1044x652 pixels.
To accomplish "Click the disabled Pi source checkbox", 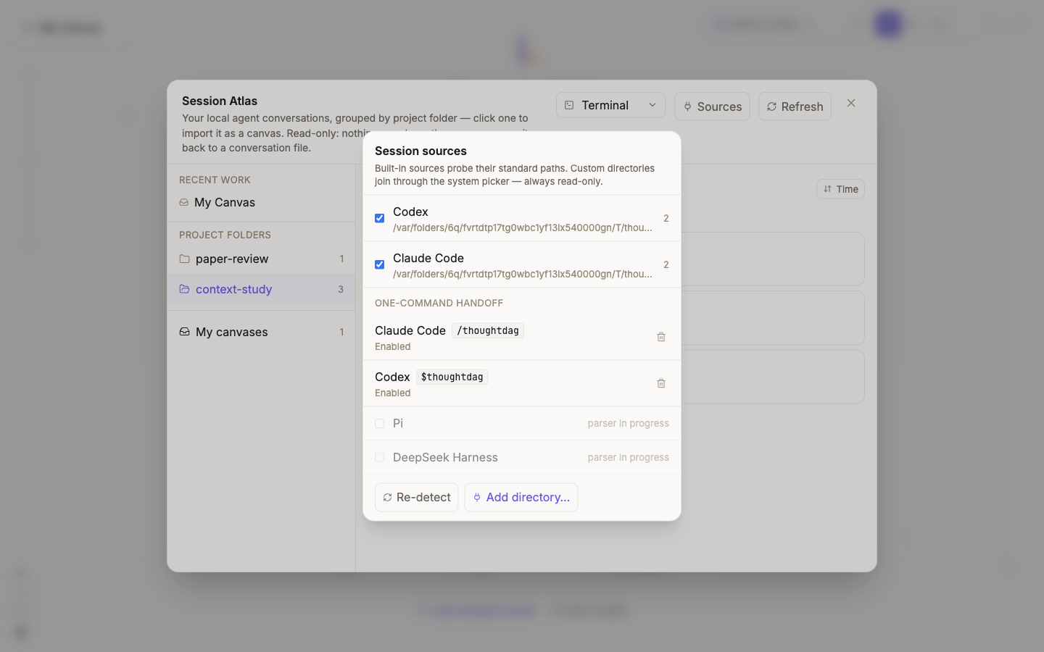I will [x=379, y=423].
